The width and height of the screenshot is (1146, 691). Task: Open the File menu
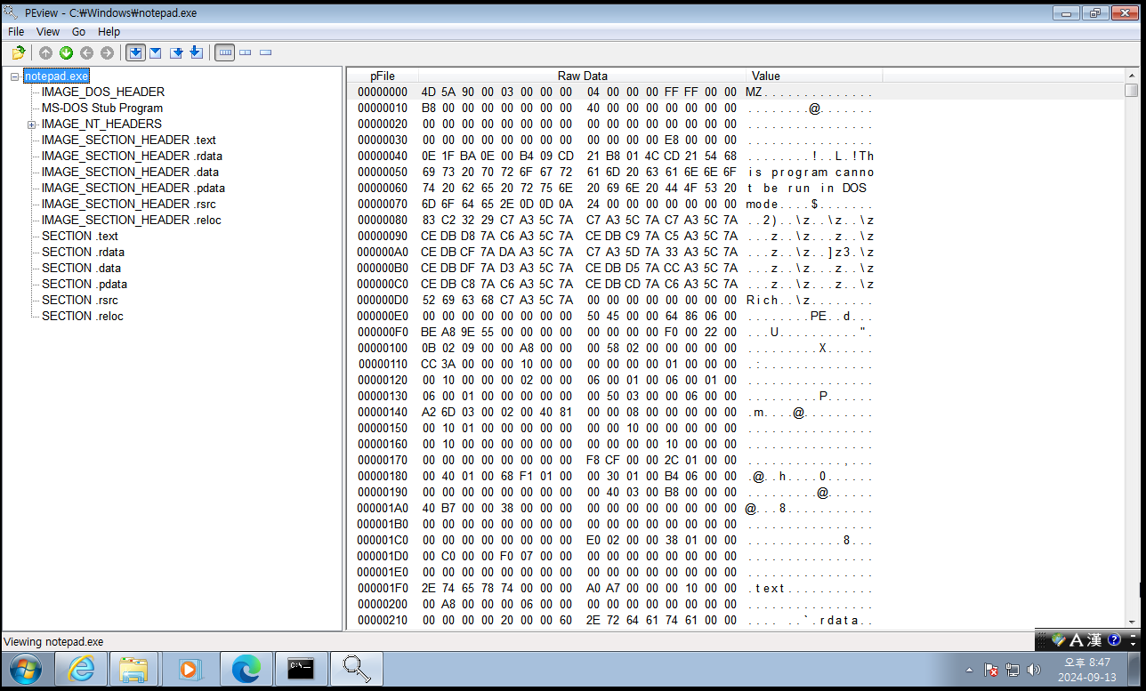tap(16, 31)
